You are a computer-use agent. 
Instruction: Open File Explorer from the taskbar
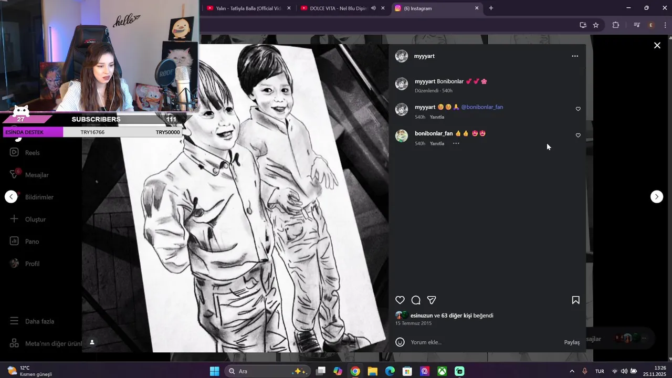372,371
